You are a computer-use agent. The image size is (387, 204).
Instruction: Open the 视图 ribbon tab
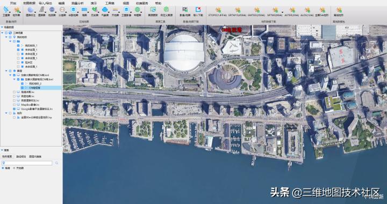tap(126, 3)
